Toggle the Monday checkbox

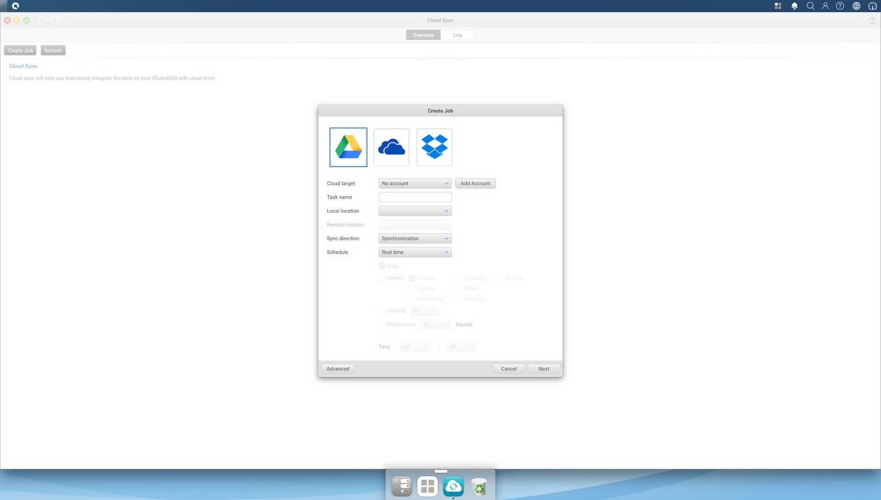click(412, 278)
